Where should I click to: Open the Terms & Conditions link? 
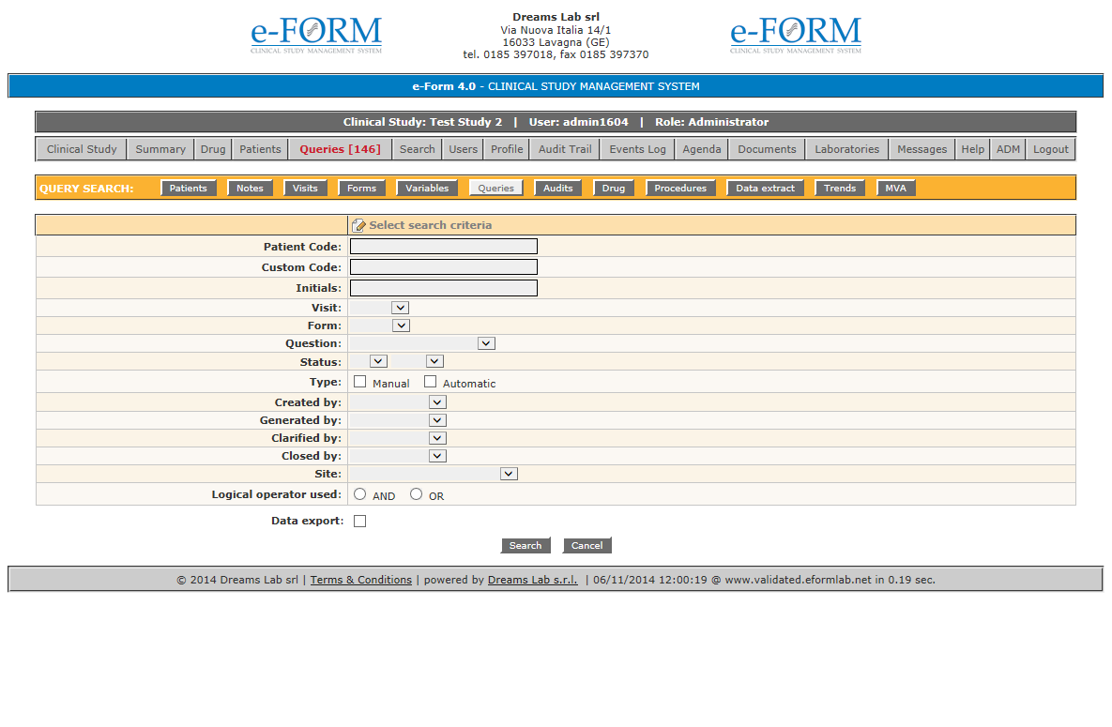pos(361,580)
